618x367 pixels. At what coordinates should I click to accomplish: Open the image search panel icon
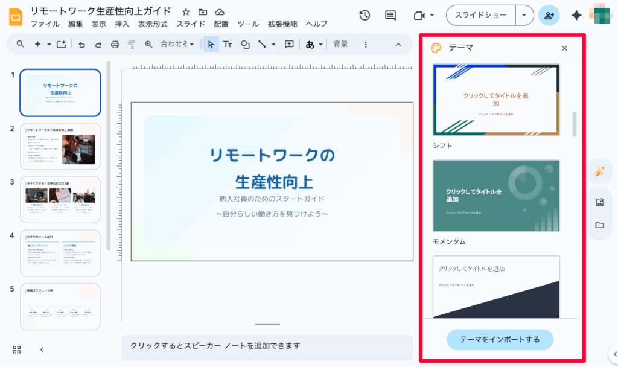tap(598, 202)
